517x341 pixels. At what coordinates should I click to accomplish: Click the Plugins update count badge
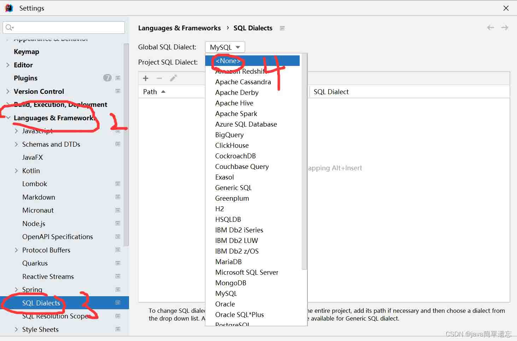(x=107, y=78)
